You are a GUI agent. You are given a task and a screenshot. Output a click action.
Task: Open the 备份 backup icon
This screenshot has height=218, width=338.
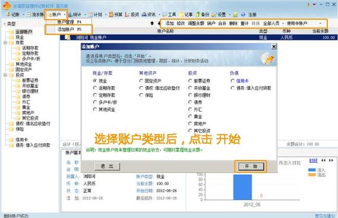pyautogui.click(x=198, y=14)
